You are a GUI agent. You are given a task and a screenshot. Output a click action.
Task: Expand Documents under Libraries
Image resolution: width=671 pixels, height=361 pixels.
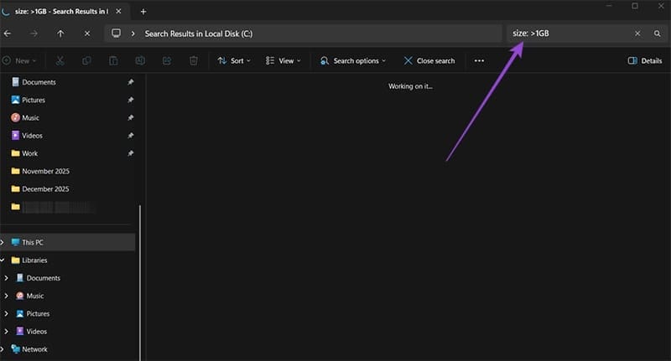[7, 278]
